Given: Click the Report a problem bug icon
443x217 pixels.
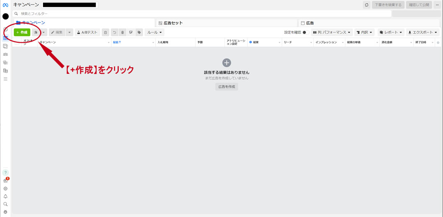Looking at the screenshot, I should tap(5, 212).
